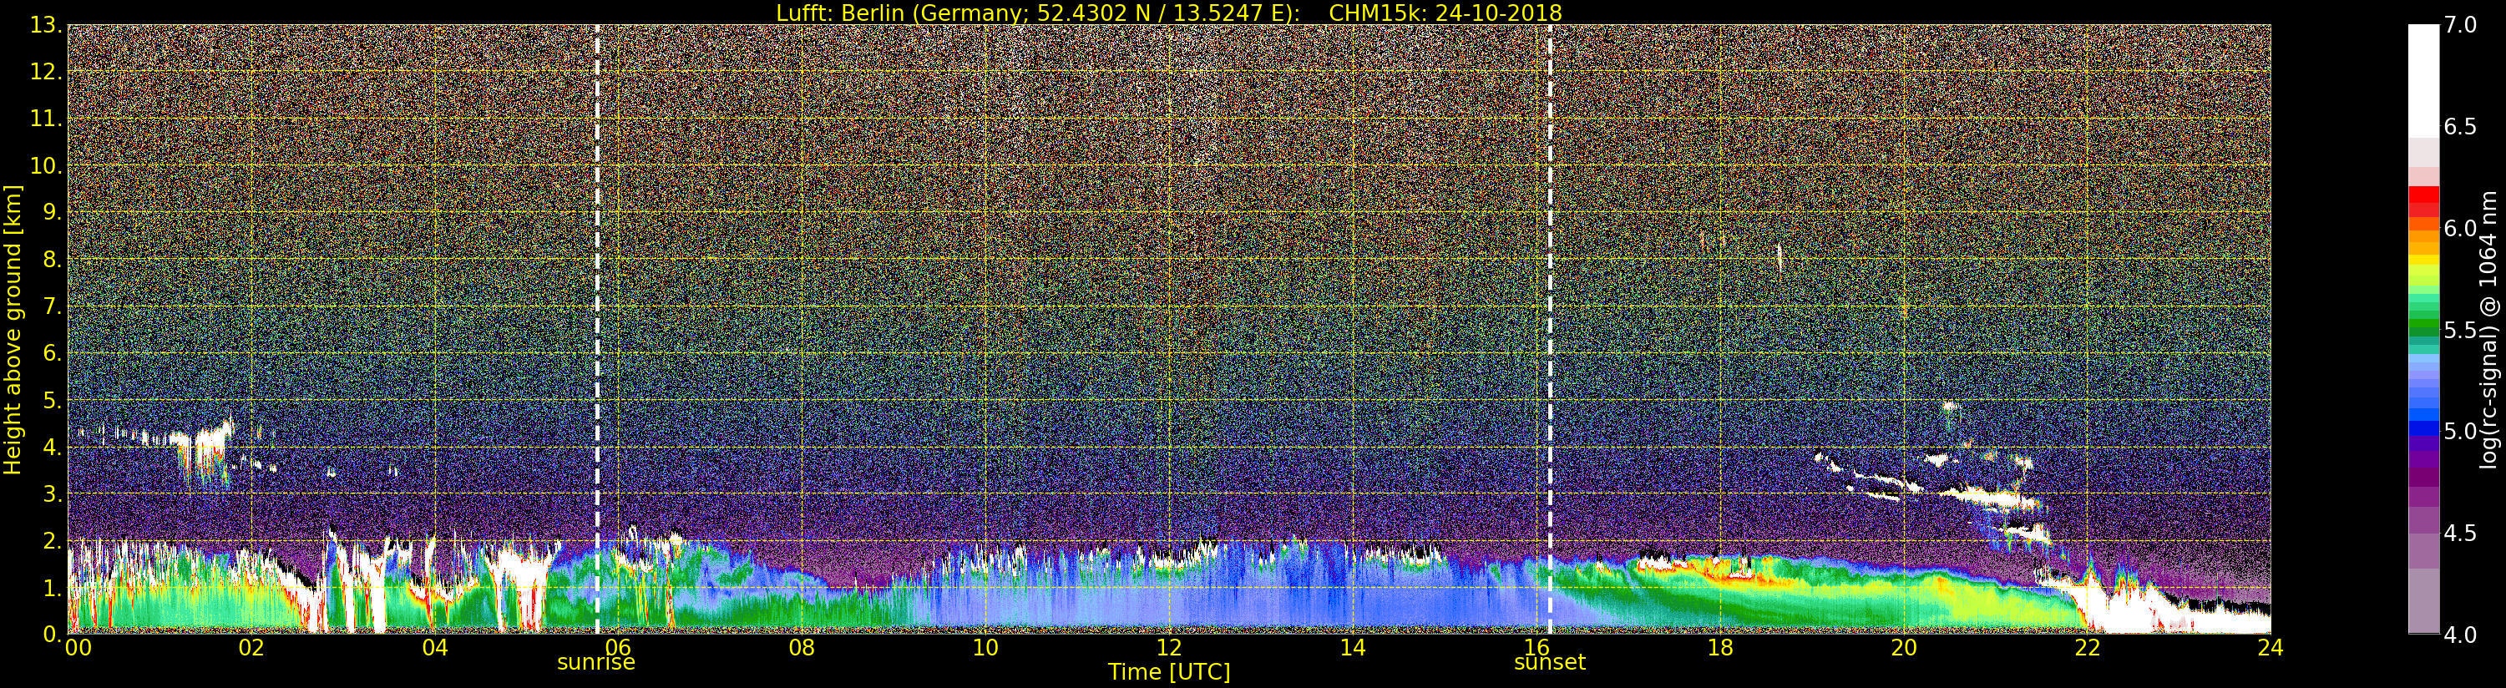
Task: Click the '4.' height axis tick label
Action: click(x=52, y=447)
